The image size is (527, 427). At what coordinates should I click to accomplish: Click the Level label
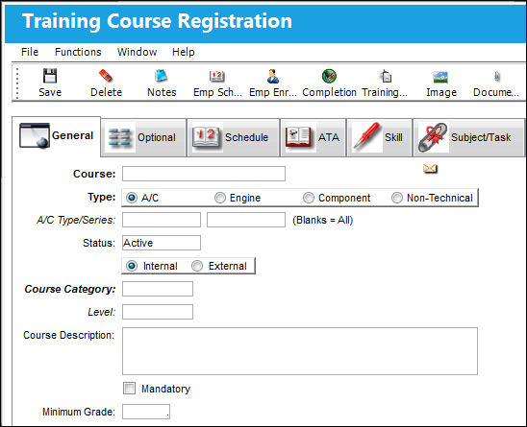(102, 312)
